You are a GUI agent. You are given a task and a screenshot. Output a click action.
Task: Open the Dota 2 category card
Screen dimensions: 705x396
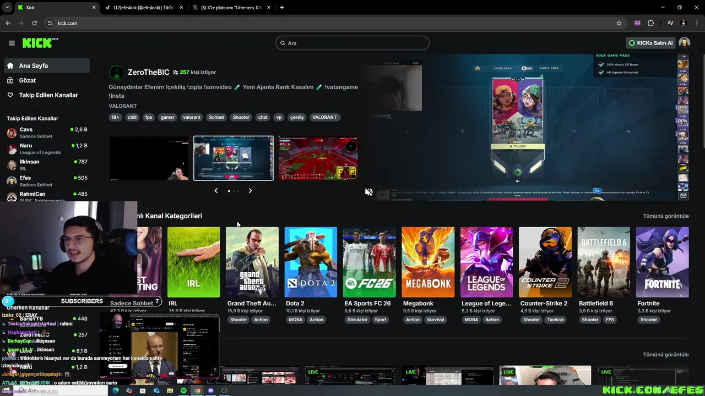311,262
